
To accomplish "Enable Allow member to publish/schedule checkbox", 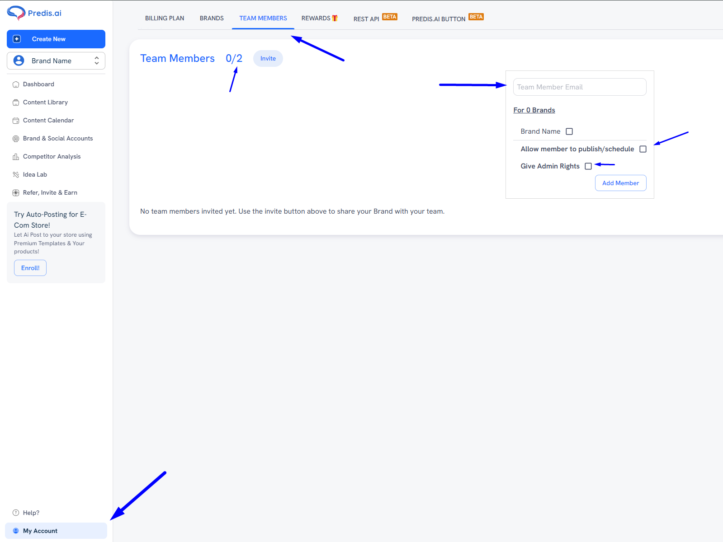I will coord(643,149).
